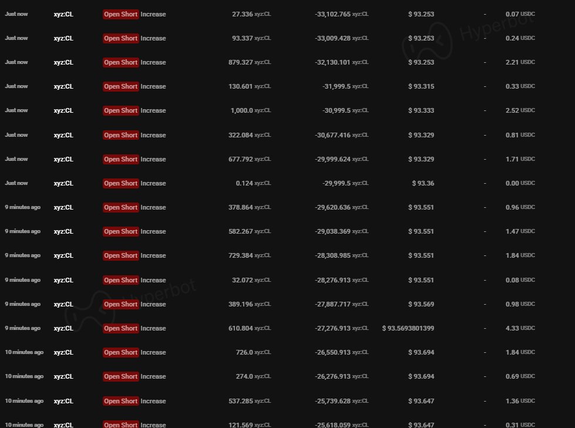Select the $ 93.36 price cell
This screenshot has height=428, width=575.
click(423, 183)
